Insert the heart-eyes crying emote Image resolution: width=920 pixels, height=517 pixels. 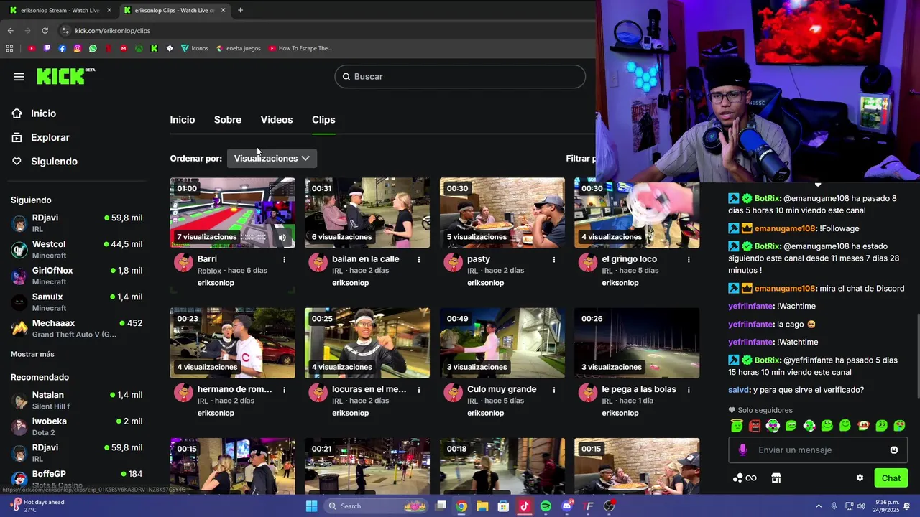click(x=899, y=426)
